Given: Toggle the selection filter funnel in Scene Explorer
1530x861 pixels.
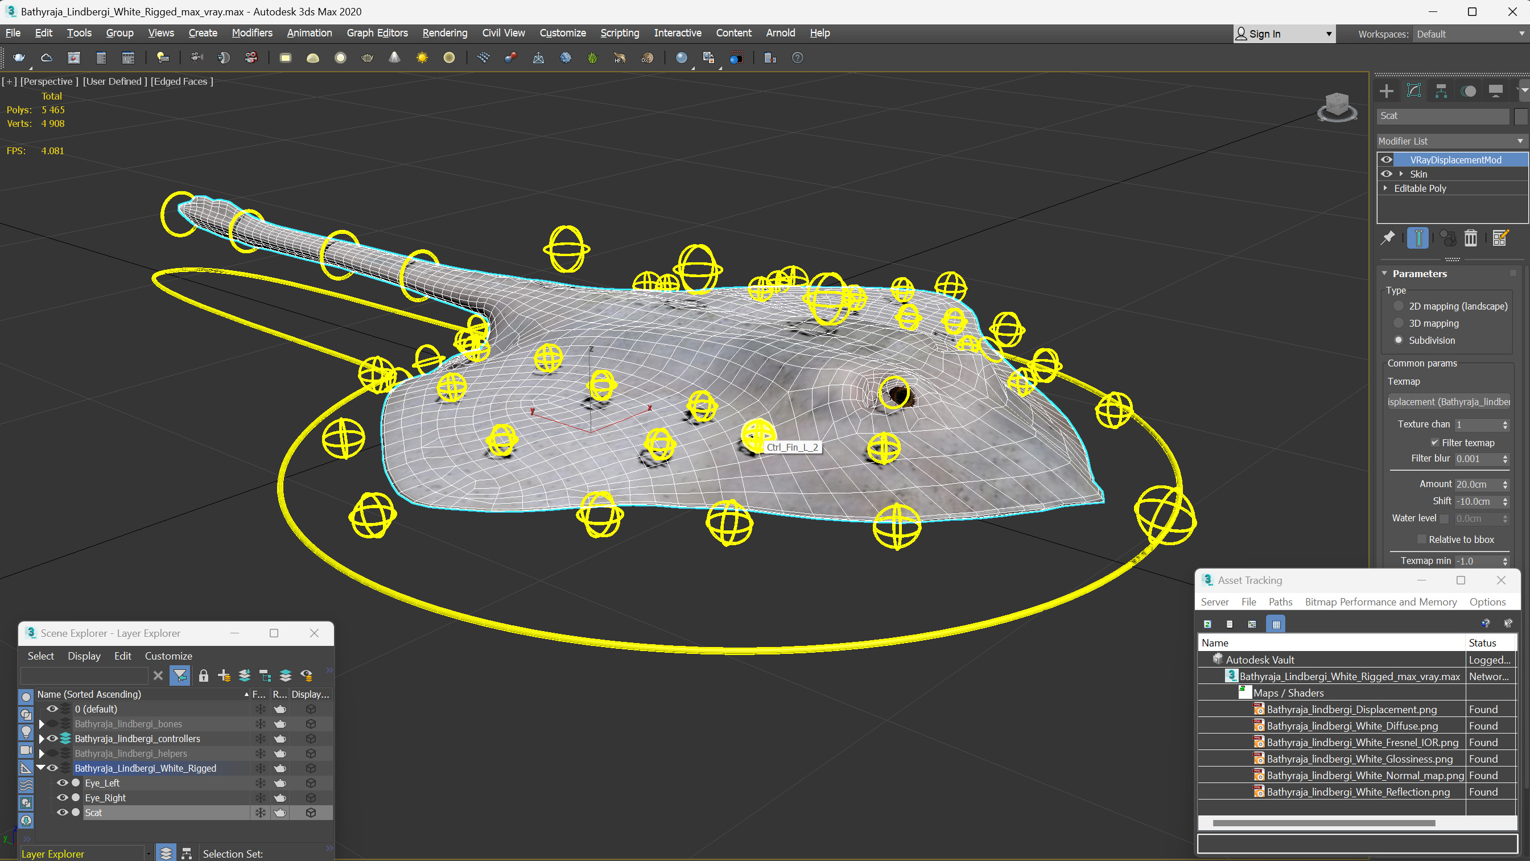Looking at the screenshot, I should (x=180, y=675).
